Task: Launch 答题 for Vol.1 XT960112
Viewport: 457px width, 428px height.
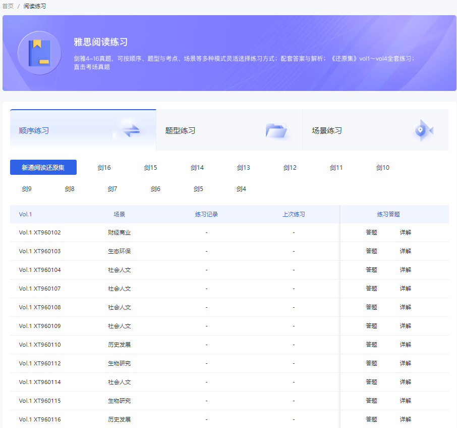Action: coord(371,363)
